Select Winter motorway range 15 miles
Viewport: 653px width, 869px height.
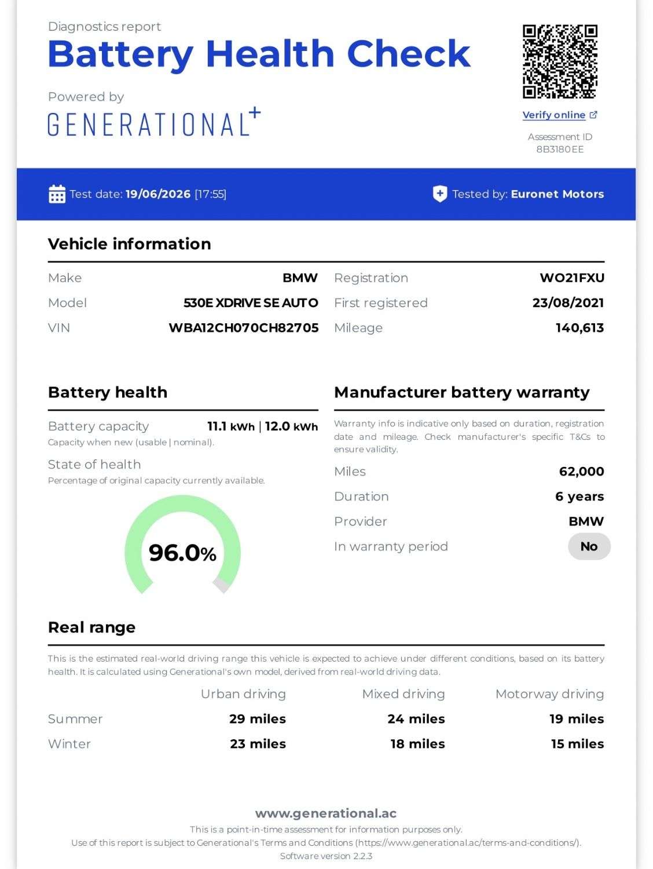[x=577, y=744]
